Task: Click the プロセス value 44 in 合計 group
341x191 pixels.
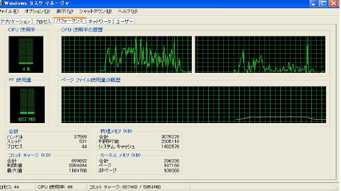Action: (84, 146)
